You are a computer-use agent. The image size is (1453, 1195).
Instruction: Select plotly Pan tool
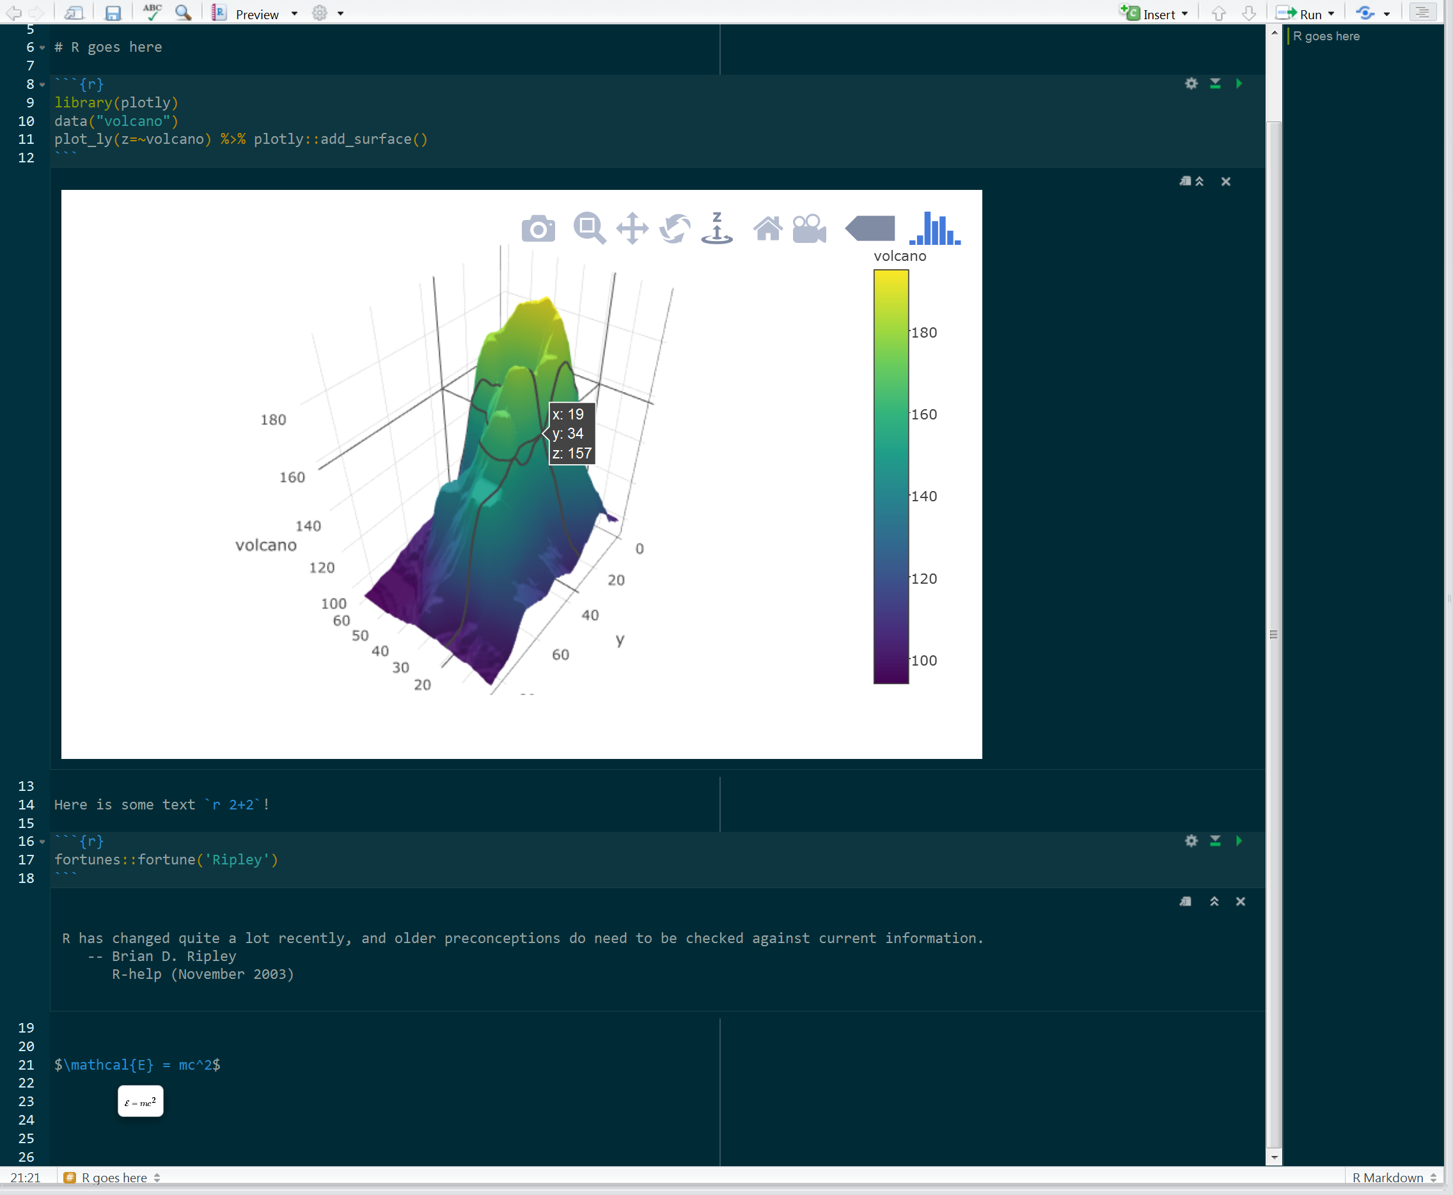(x=632, y=228)
